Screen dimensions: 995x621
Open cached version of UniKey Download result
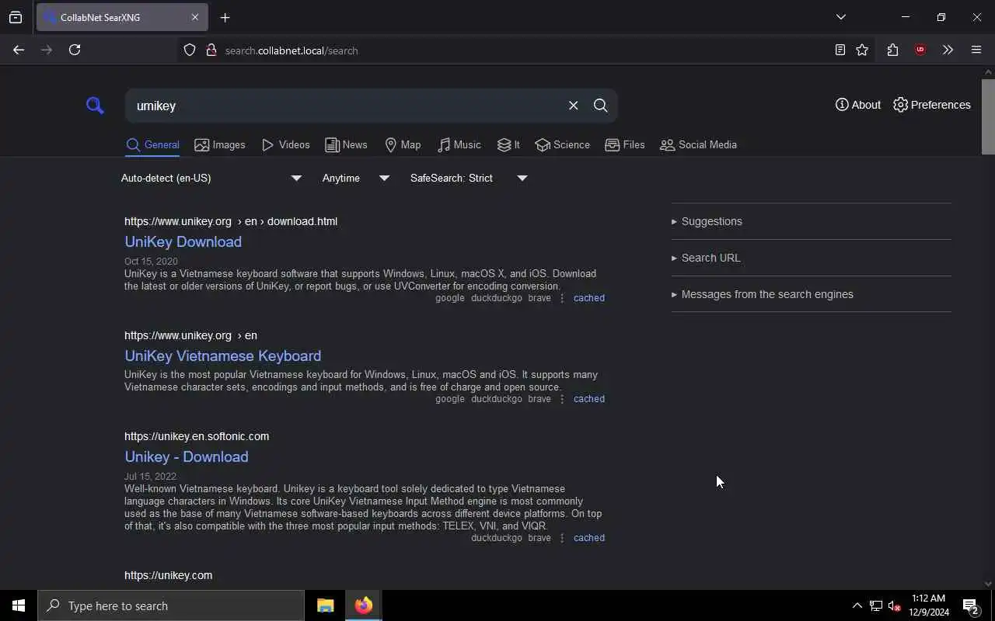point(588,298)
